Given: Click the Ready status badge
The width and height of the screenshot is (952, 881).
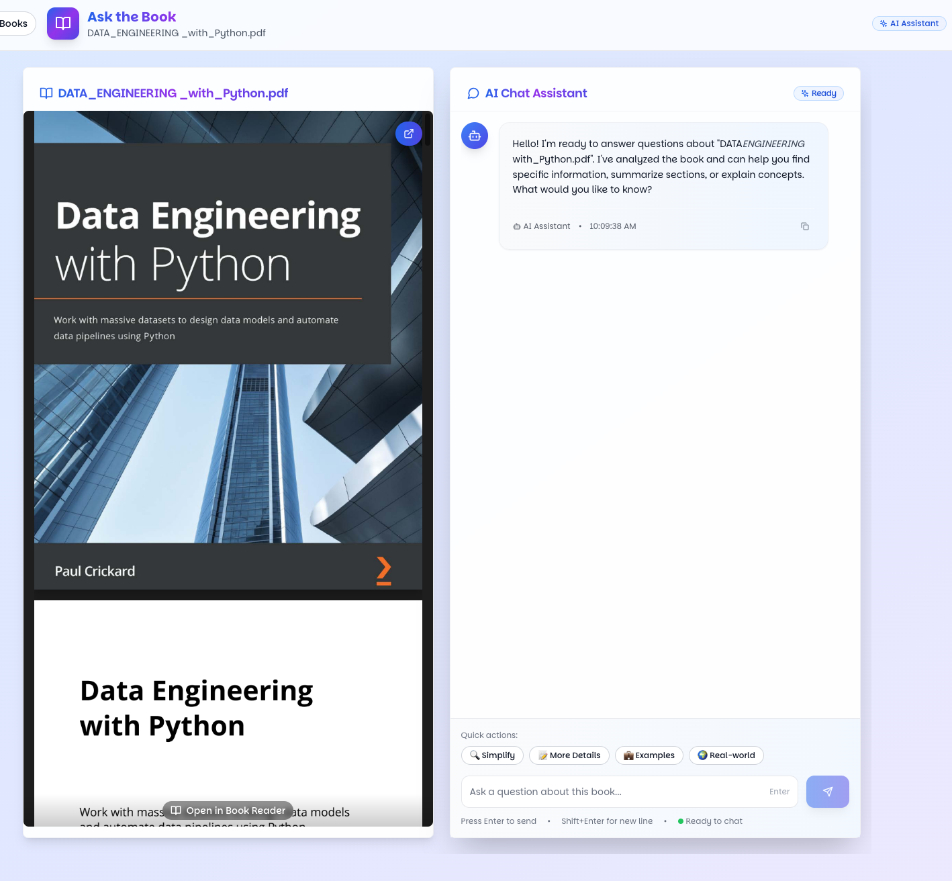Looking at the screenshot, I should tap(818, 93).
